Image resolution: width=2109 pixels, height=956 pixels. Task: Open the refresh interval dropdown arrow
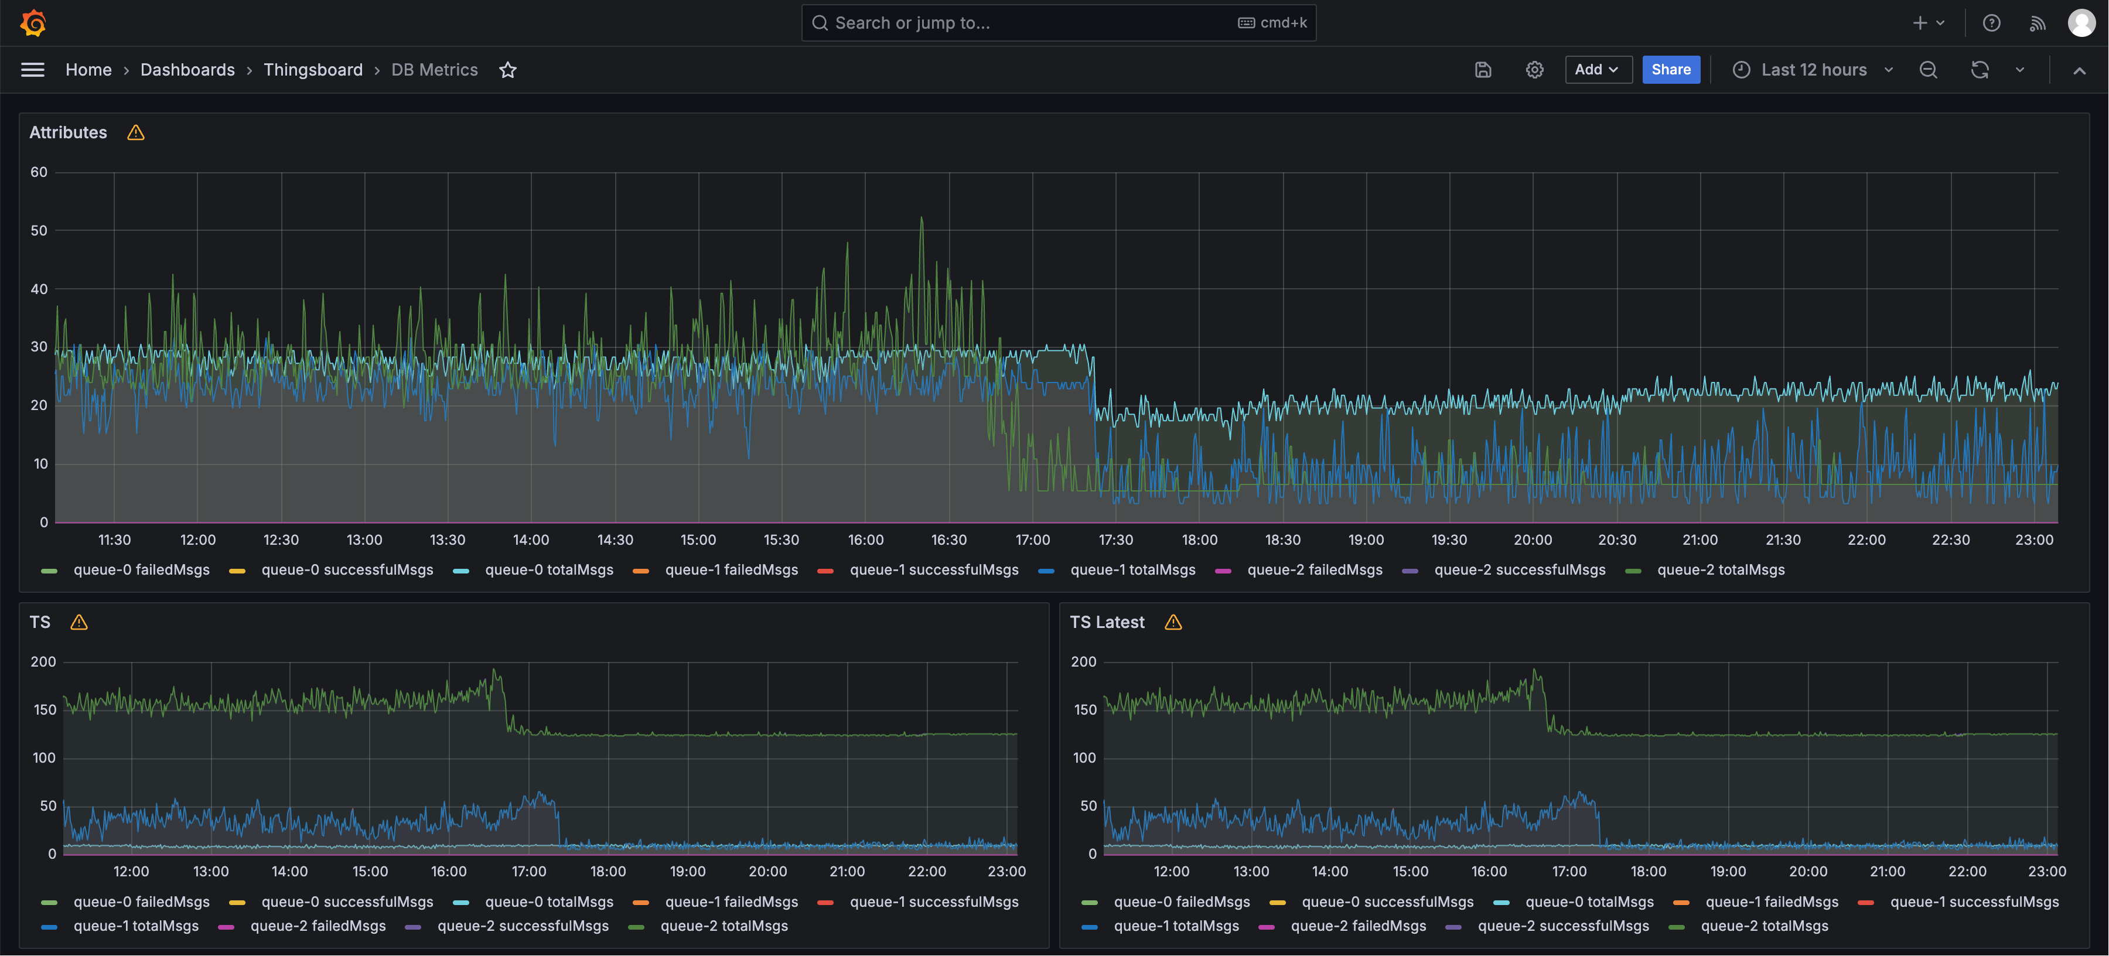click(2020, 70)
